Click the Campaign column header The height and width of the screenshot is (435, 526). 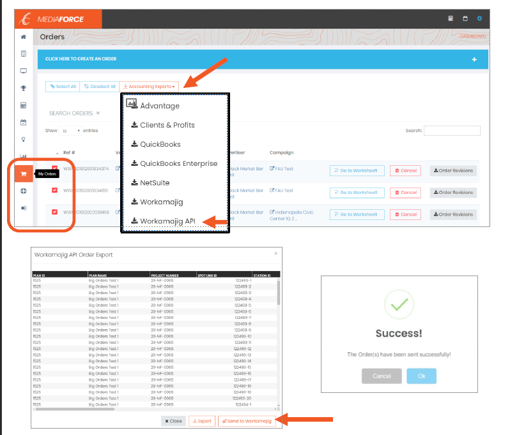coord(281,152)
